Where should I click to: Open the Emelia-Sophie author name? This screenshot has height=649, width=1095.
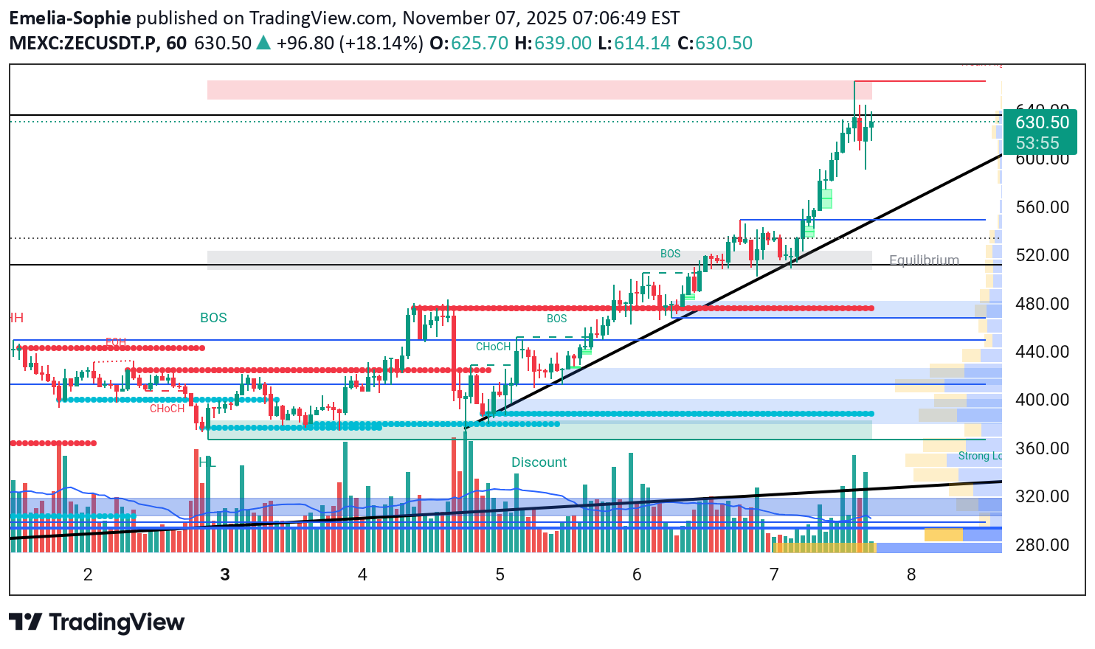tap(70, 18)
